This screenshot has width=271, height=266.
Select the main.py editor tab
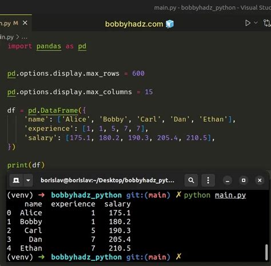coord(16,23)
